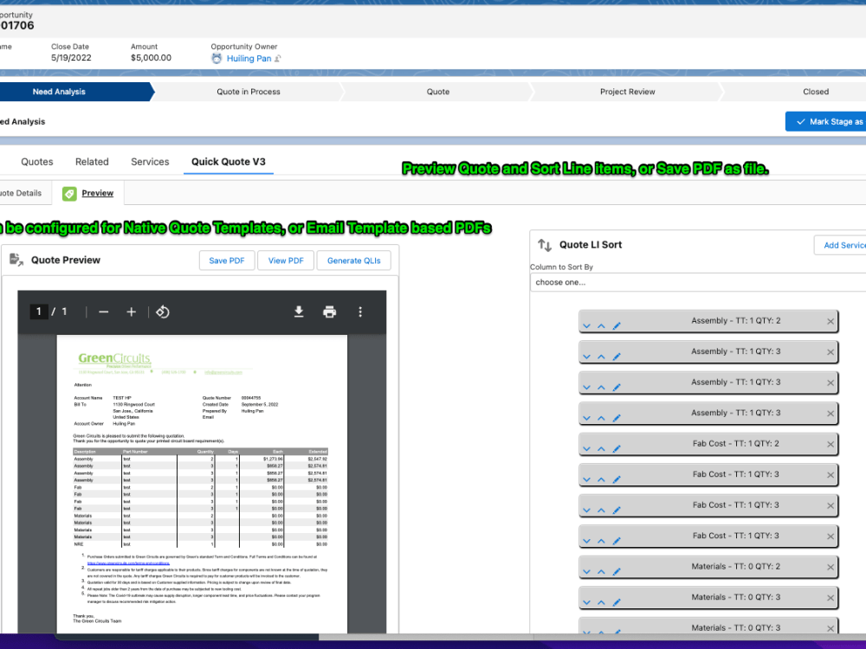Click Huiling Pan's avatar icon
This screenshot has height=649, width=866.
216,58
